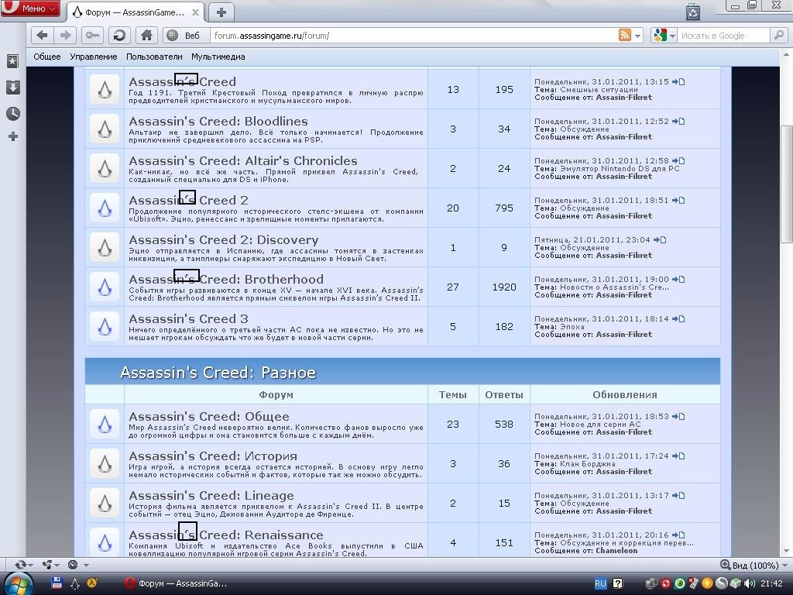Click the scrollbar up arrow

[x=787, y=54]
